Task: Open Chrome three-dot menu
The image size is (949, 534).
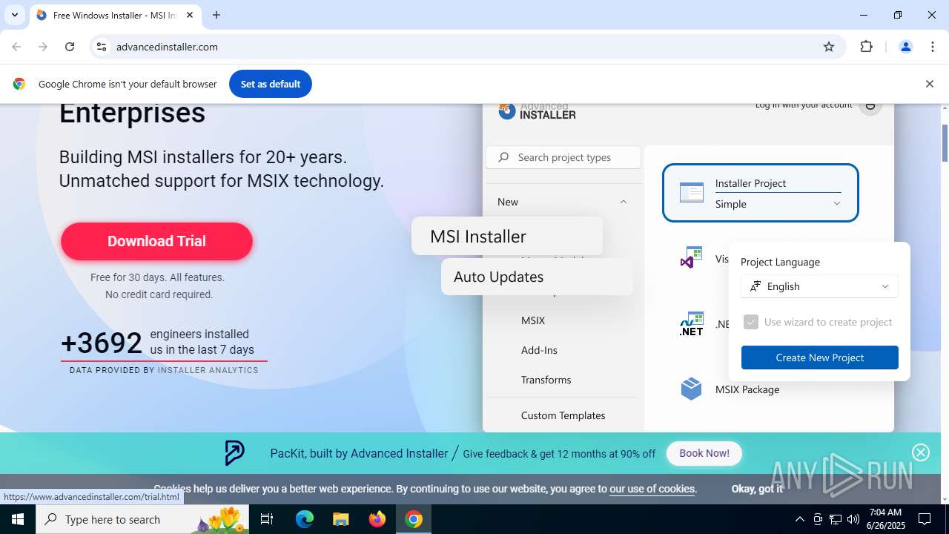Action: [932, 47]
